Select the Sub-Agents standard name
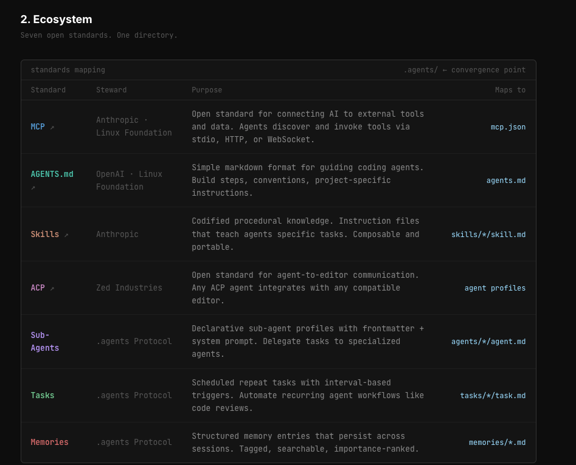576x465 pixels. click(44, 342)
